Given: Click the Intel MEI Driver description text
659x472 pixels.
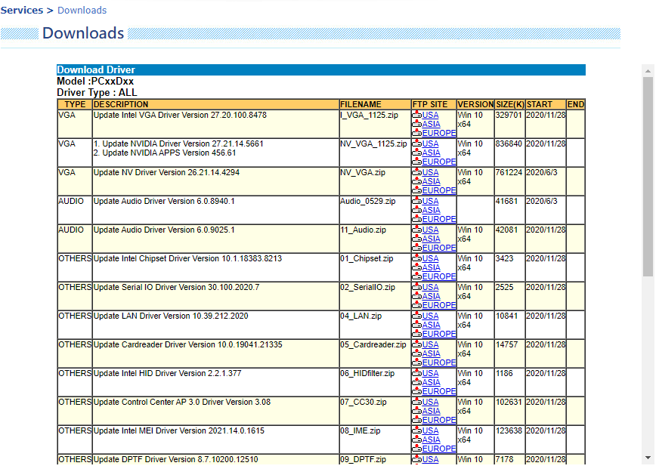Looking at the screenshot, I should point(179,431).
